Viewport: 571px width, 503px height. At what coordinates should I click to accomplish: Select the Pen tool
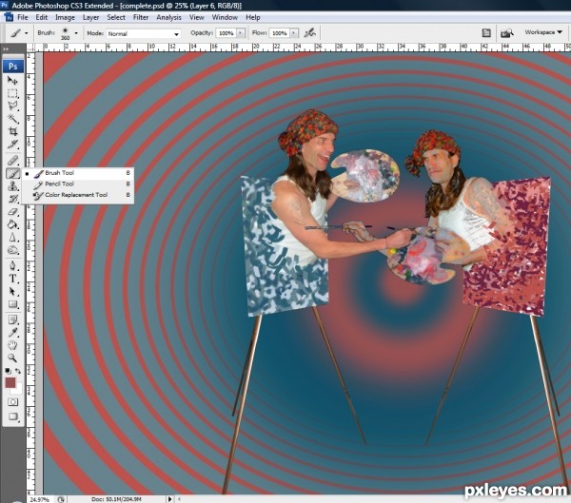tap(12, 265)
